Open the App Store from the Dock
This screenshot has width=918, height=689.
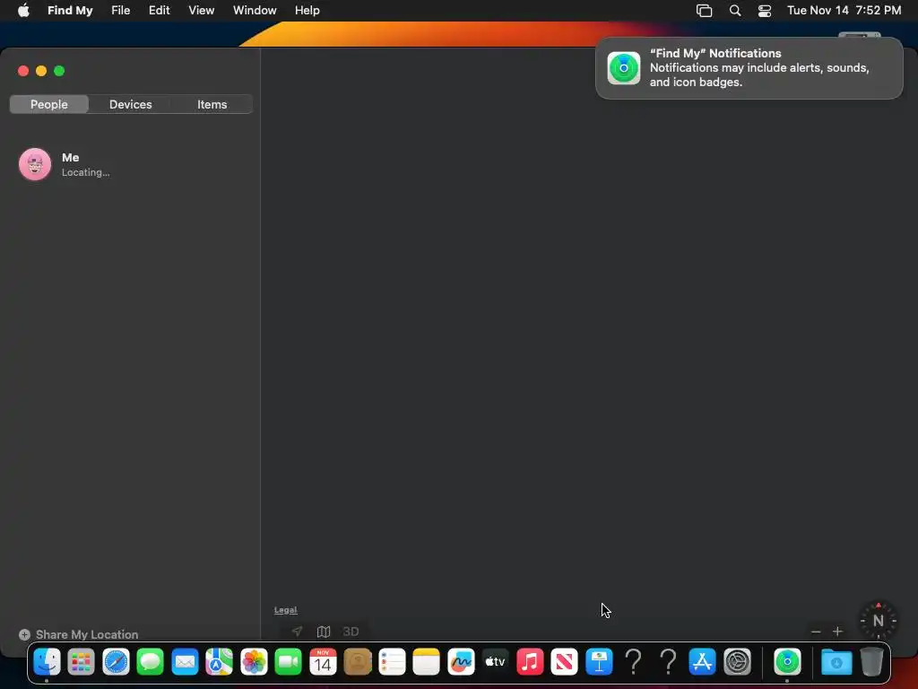click(703, 662)
